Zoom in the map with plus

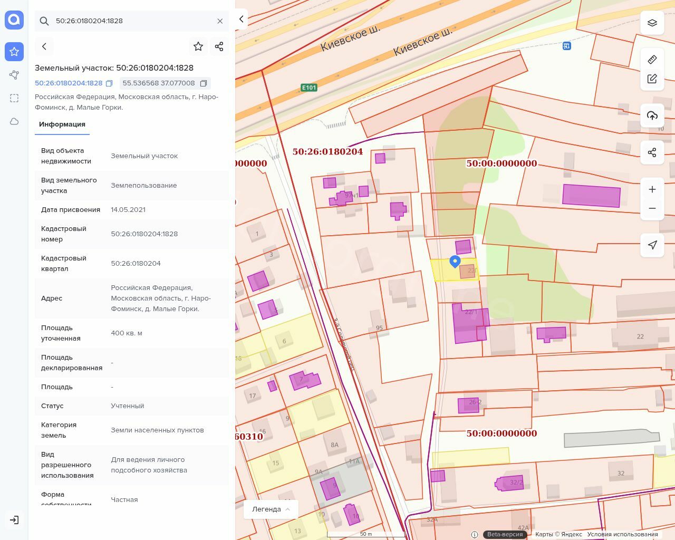[652, 189]
